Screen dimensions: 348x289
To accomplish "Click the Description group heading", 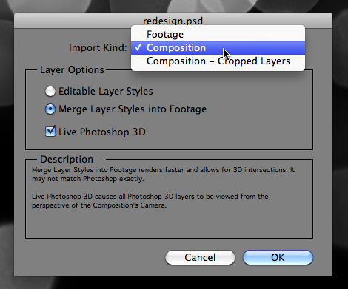I will click(67, 160).
